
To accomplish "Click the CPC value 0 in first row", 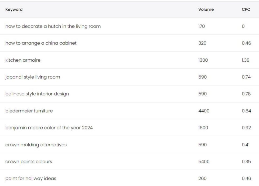I will pyautogui.click(x=244, y=26).
